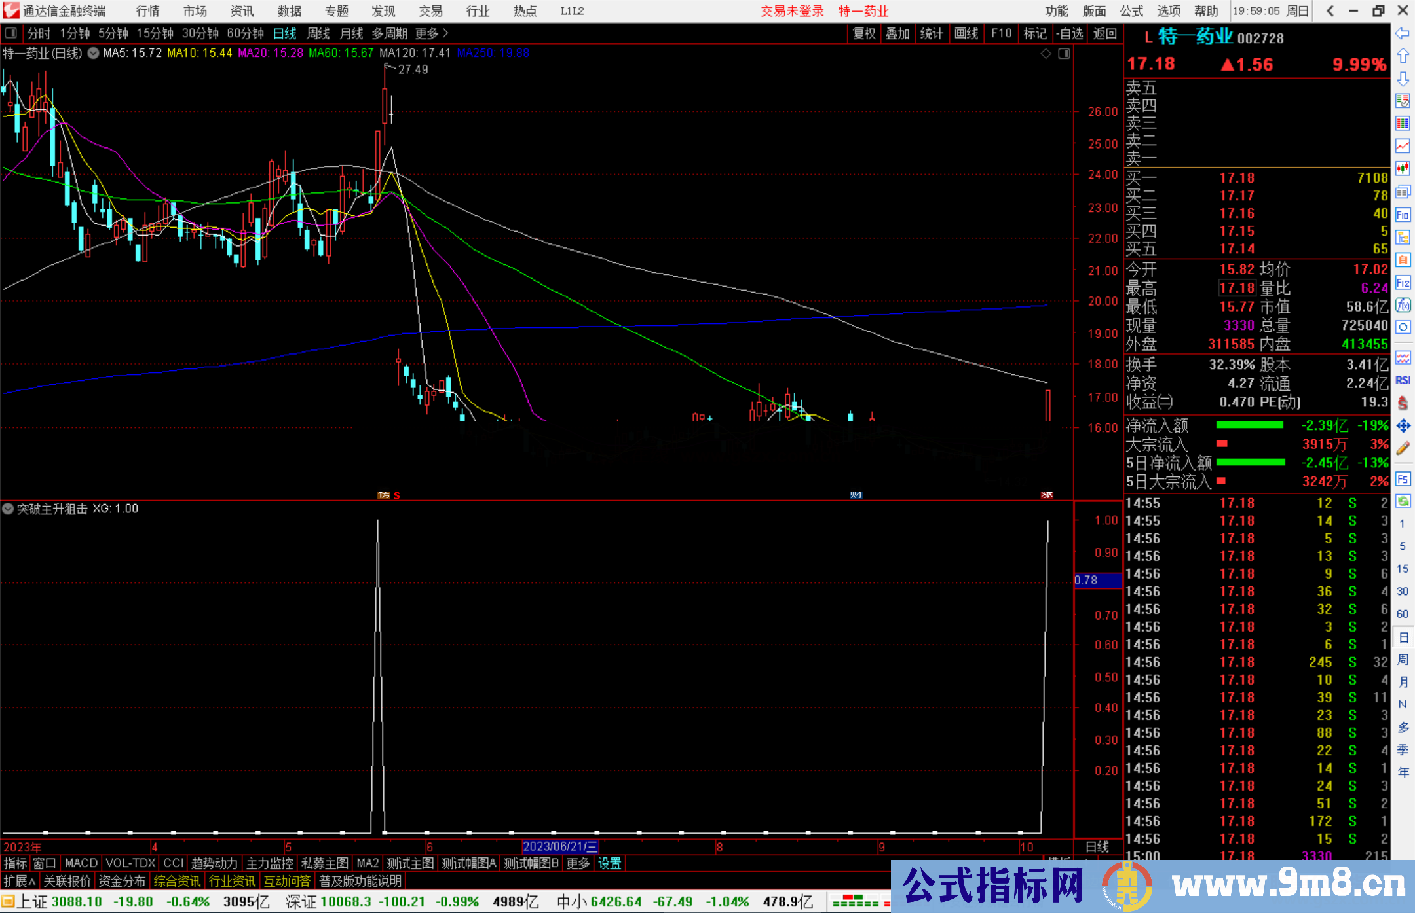
Task: Open 突破主升狙击 indicator dropdown arrow
Action: 8,509
